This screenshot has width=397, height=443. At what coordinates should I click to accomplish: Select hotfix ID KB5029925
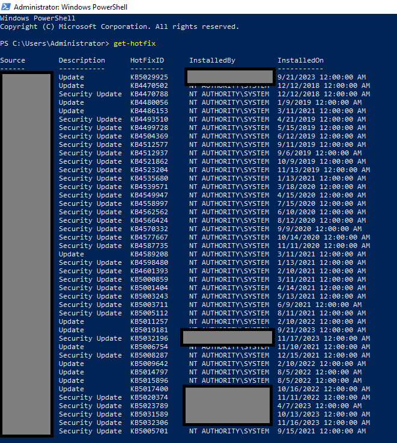pyautogui.click(x=149, y=77)
